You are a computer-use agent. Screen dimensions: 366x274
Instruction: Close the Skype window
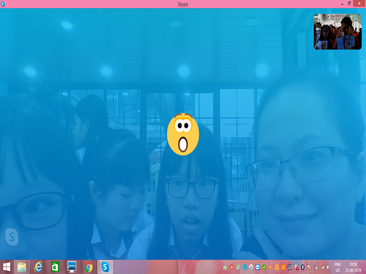coord(360,4)
